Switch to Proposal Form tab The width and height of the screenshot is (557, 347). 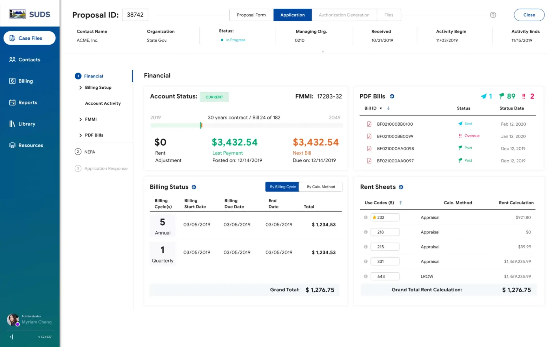pos(251,15)
